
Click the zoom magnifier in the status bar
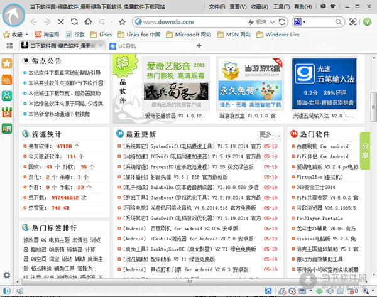point(366,291)
